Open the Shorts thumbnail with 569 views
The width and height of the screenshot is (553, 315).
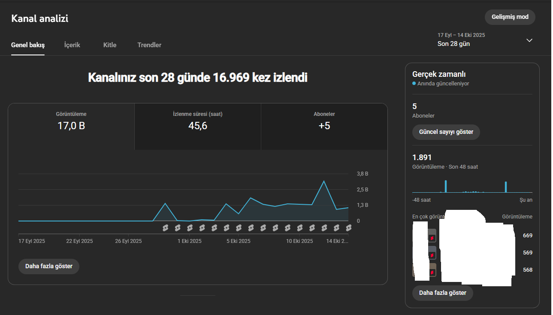432,253
